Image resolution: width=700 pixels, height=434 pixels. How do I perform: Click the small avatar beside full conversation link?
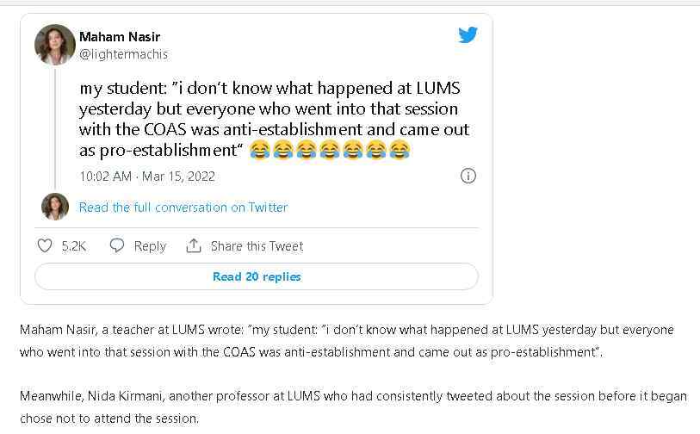(x=55, y=207)
